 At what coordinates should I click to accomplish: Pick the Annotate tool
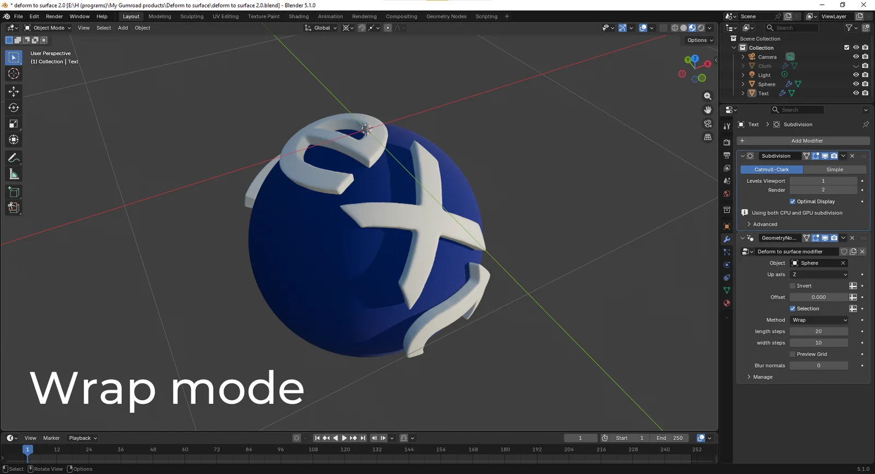[14, 158]
